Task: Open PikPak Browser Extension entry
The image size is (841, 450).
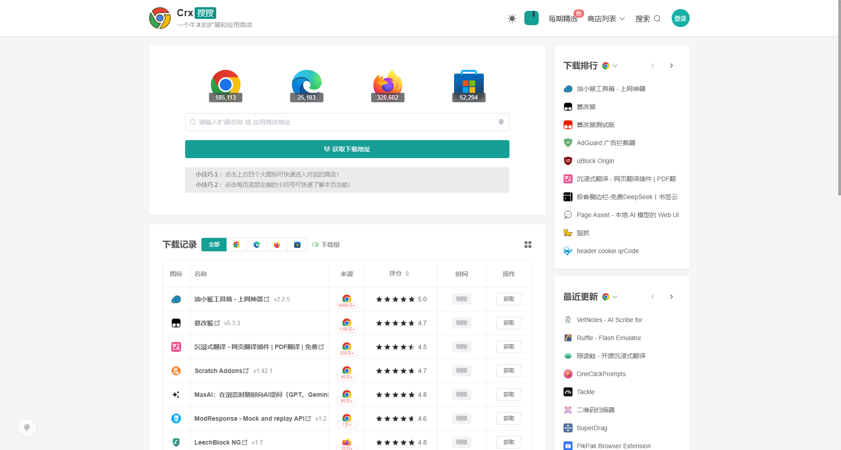Action: [x=614, y=446]
